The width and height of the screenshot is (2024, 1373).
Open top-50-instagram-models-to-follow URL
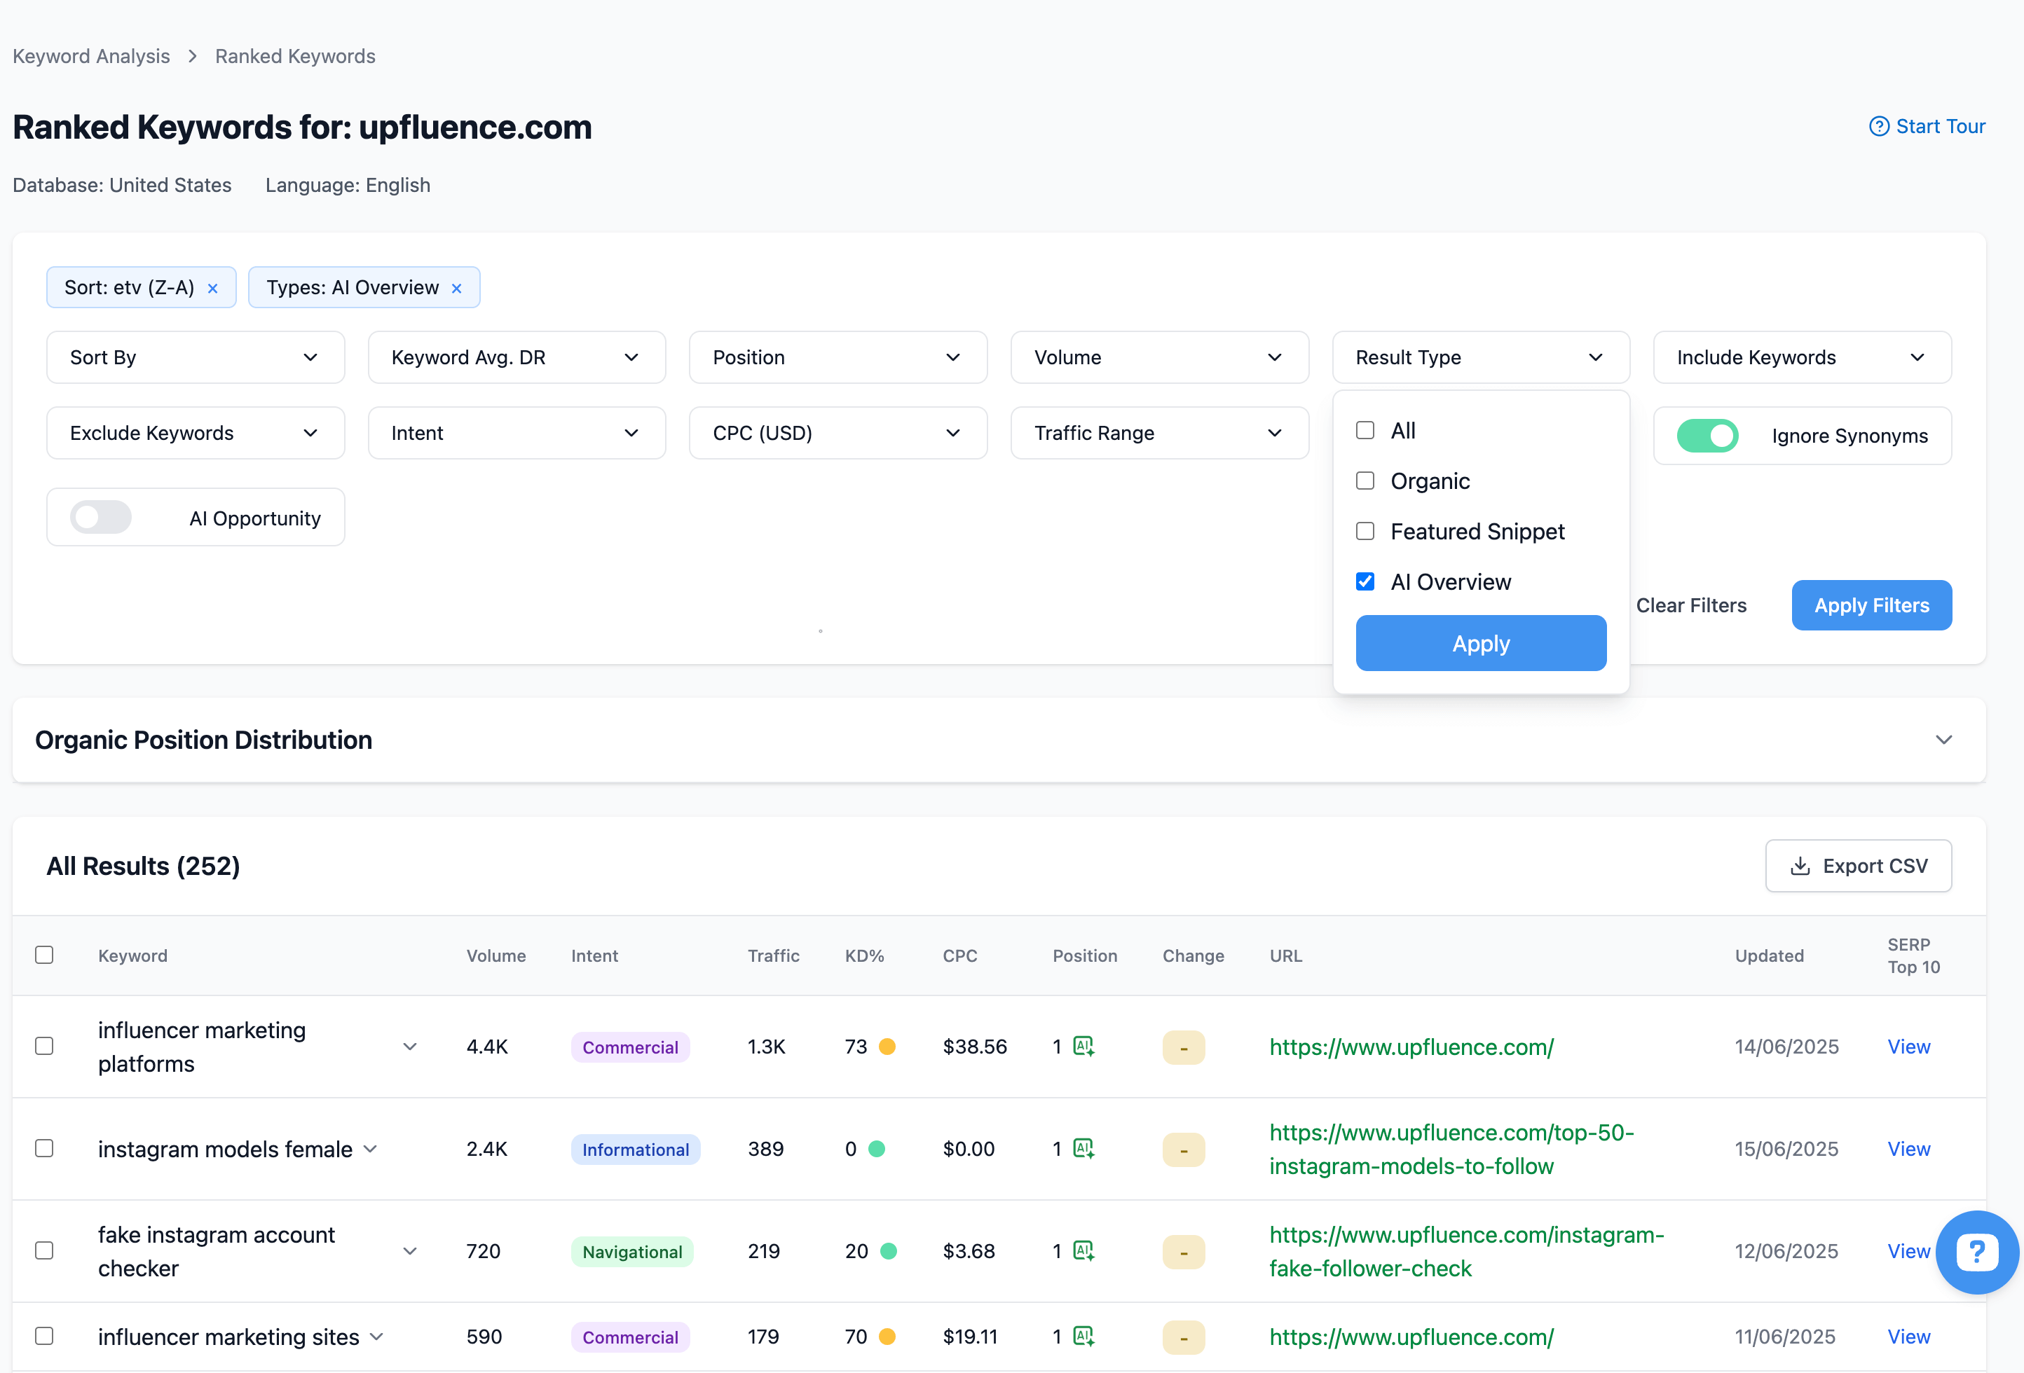point(1452,1150)
